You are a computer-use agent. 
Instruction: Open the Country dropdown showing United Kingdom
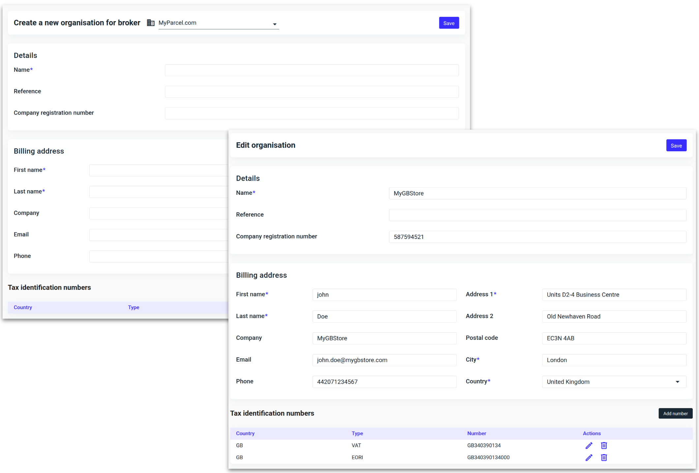click(614, 382)
